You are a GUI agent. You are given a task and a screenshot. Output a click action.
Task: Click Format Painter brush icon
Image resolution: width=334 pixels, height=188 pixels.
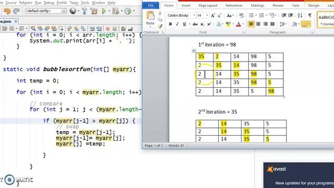click(160, 26)
